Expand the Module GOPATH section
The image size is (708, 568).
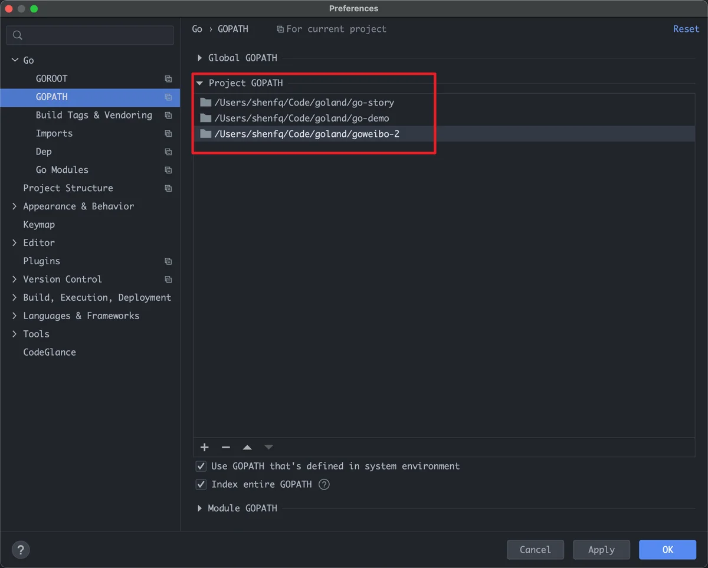click(199, 508)
